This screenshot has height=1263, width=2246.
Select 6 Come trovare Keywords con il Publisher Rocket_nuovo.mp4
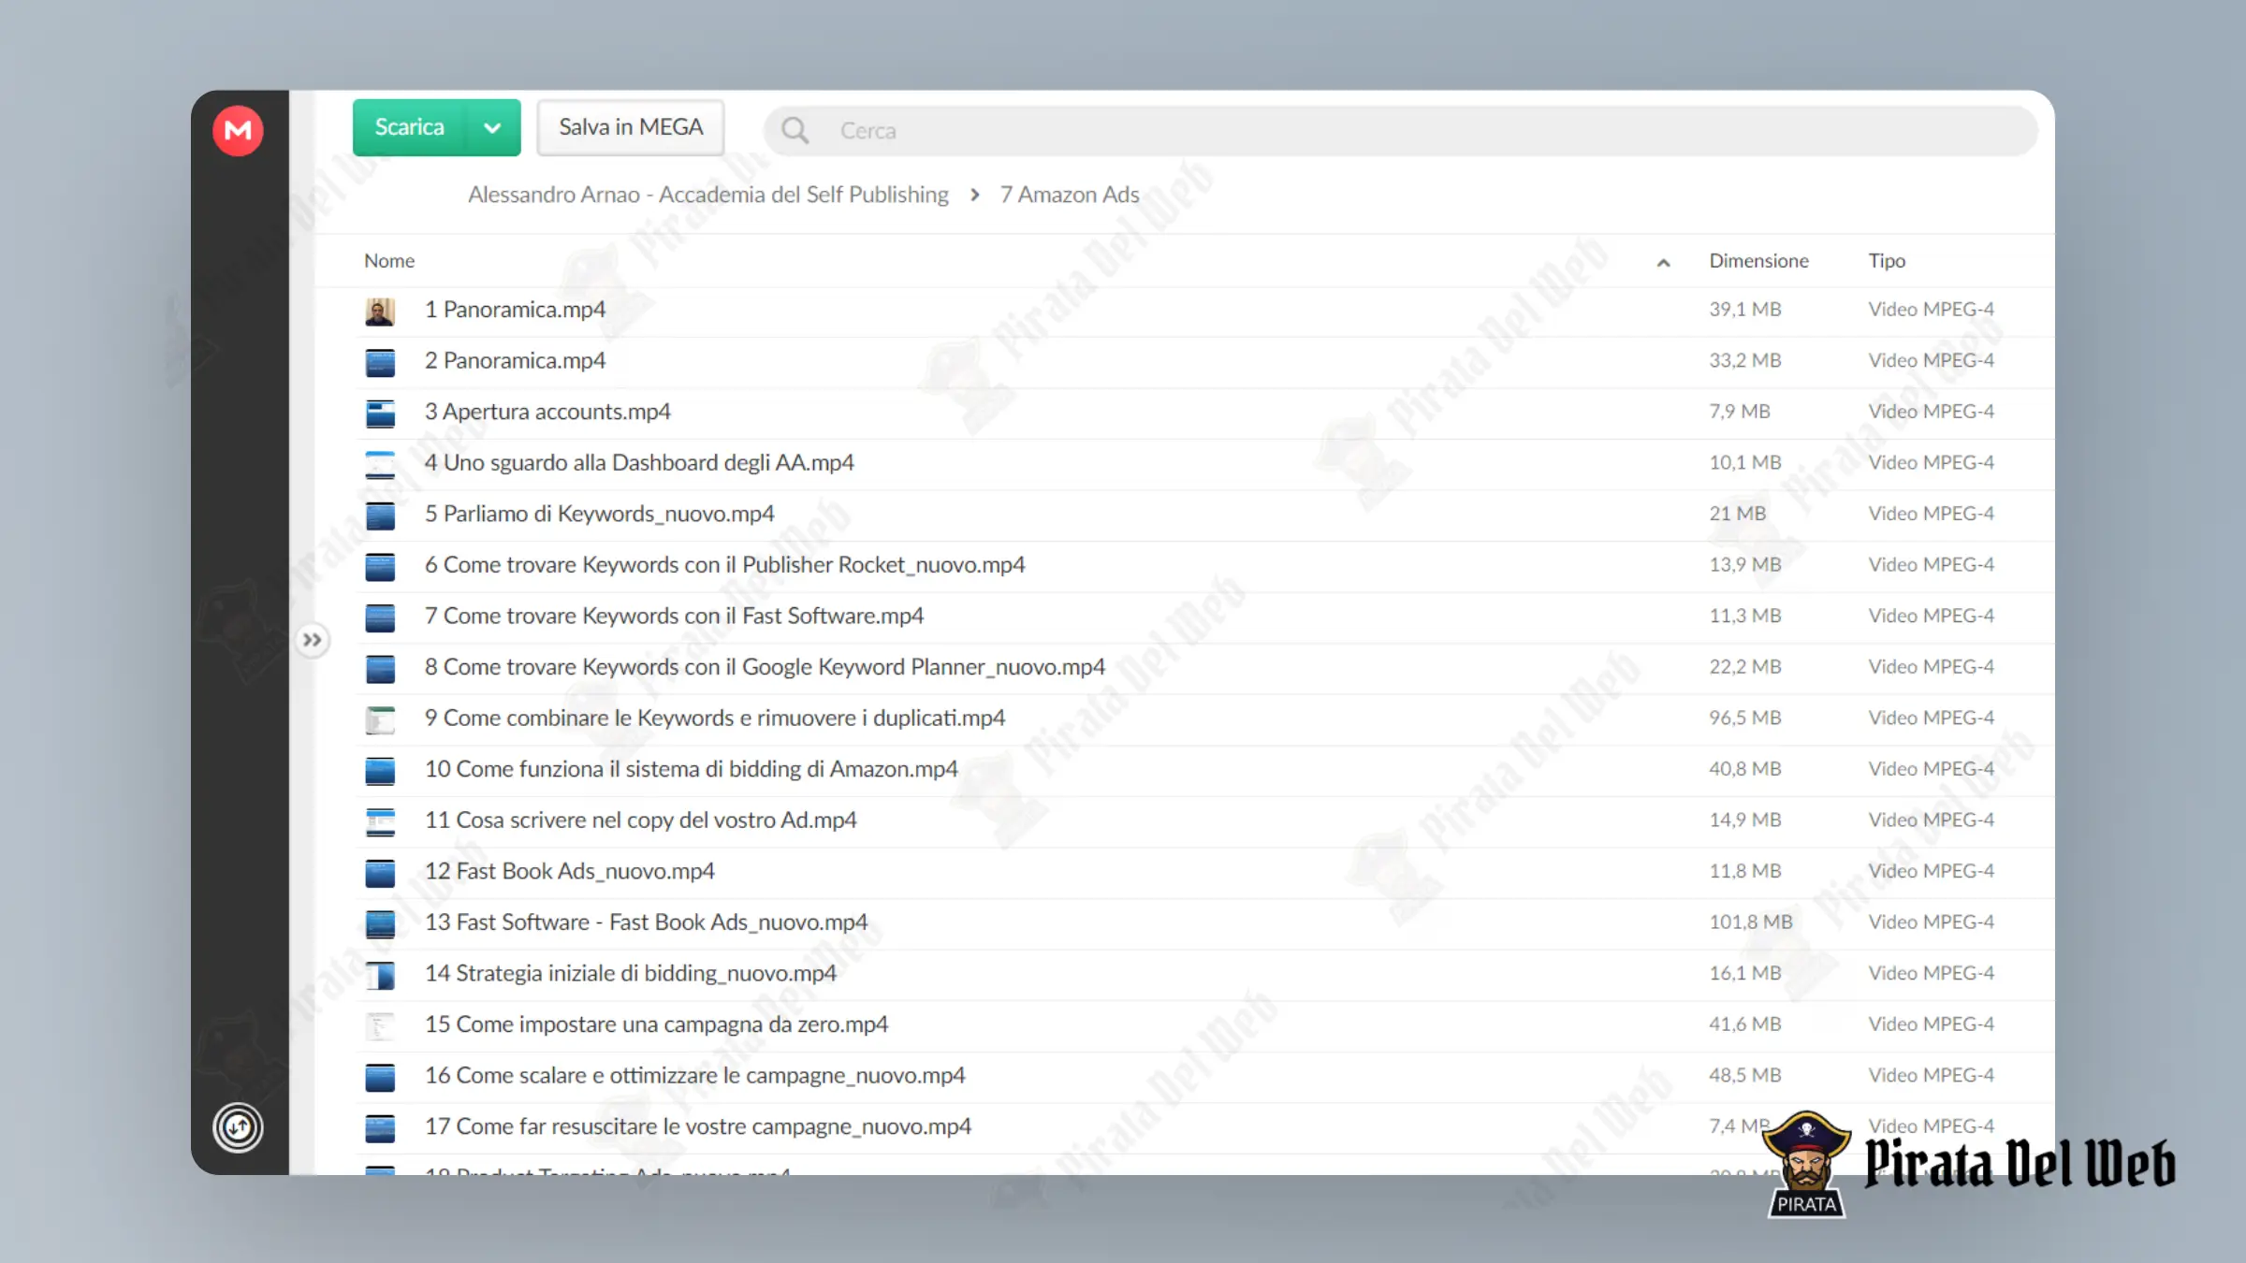pyautogui.click(x=724, y=565)
